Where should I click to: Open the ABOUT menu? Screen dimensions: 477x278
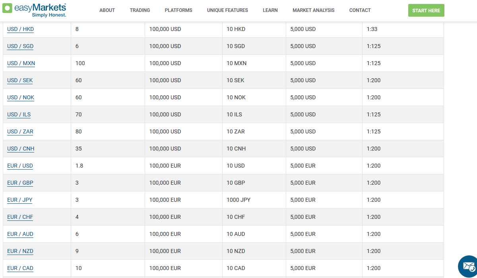pos(107,10)
